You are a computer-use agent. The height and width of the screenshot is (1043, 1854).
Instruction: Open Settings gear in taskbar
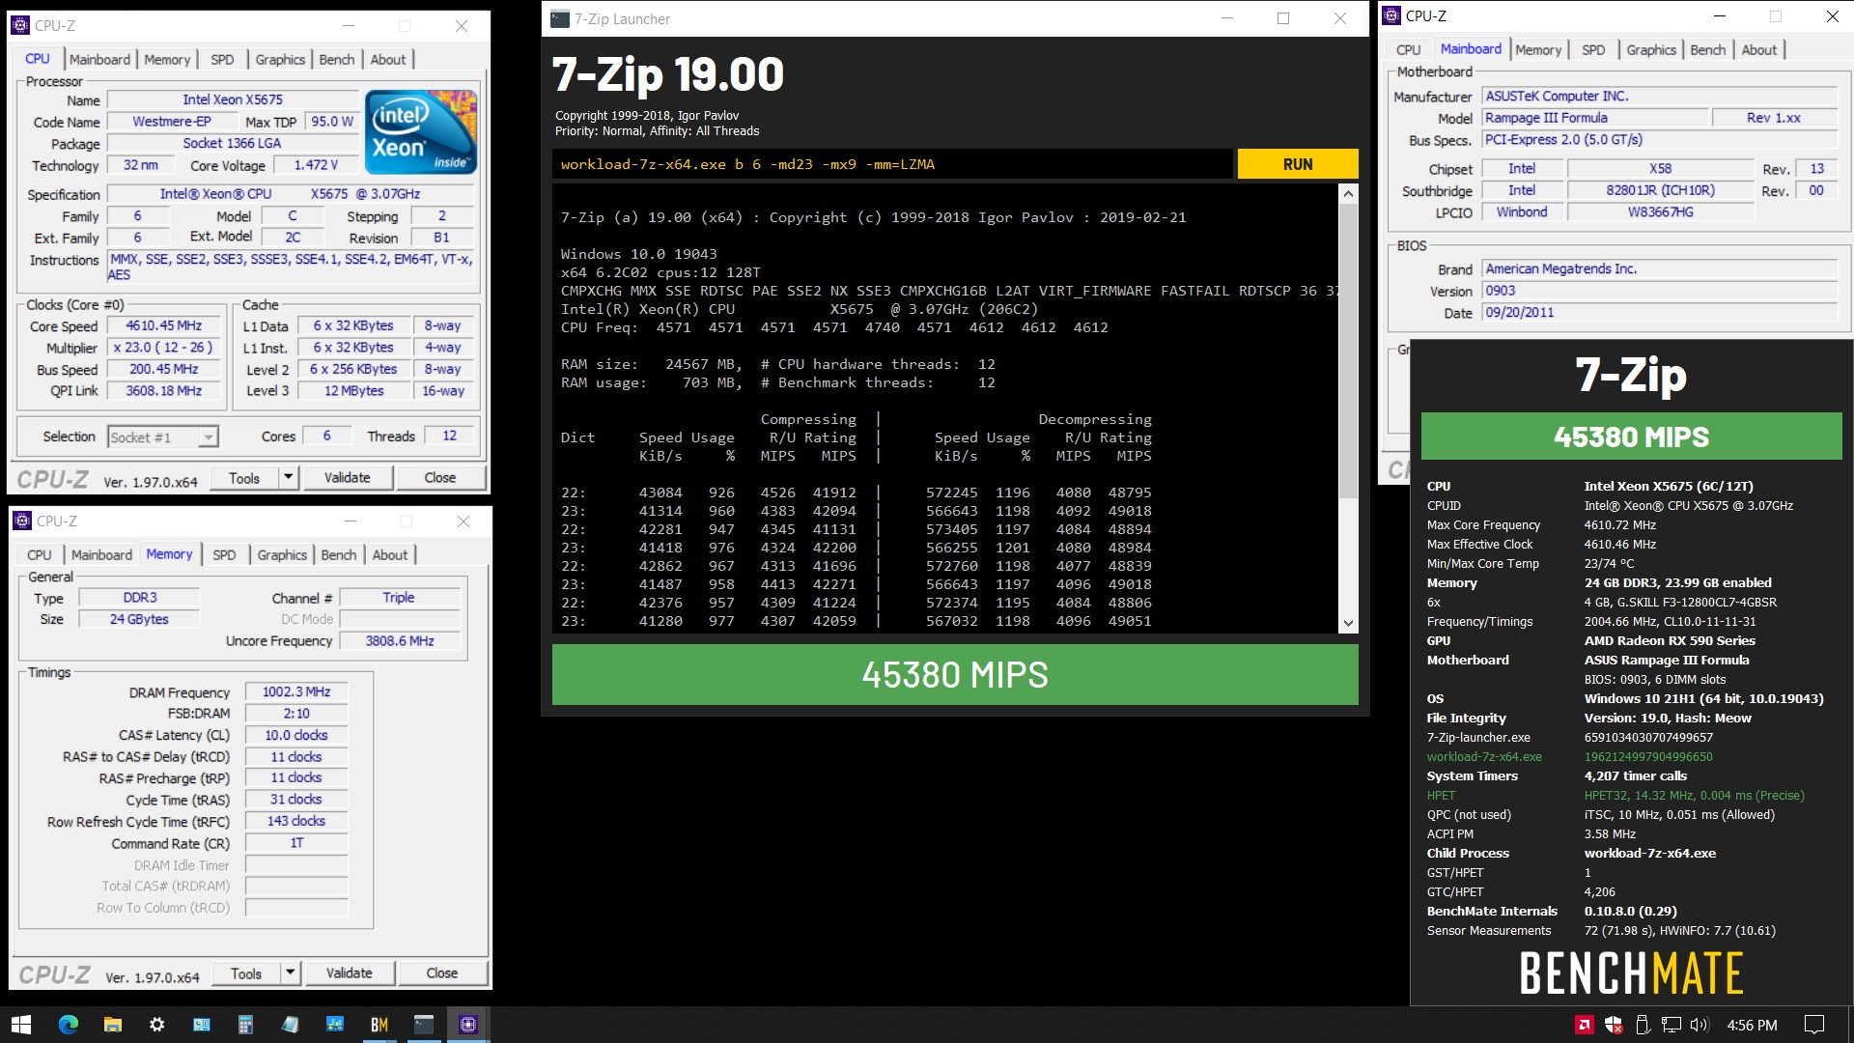[x=157, y=1025]
